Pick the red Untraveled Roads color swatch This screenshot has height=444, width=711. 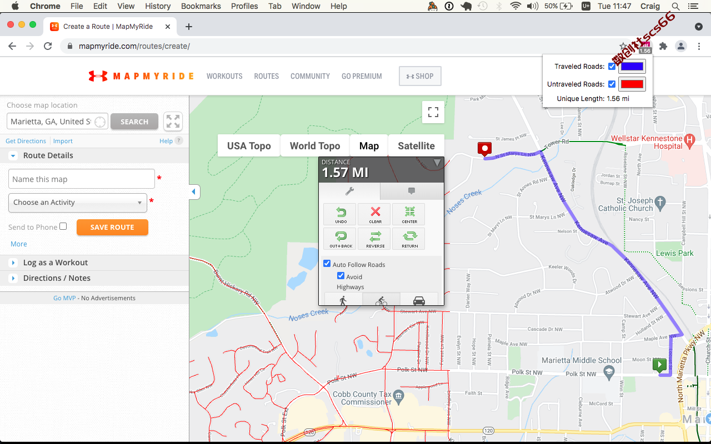[632, 84]
